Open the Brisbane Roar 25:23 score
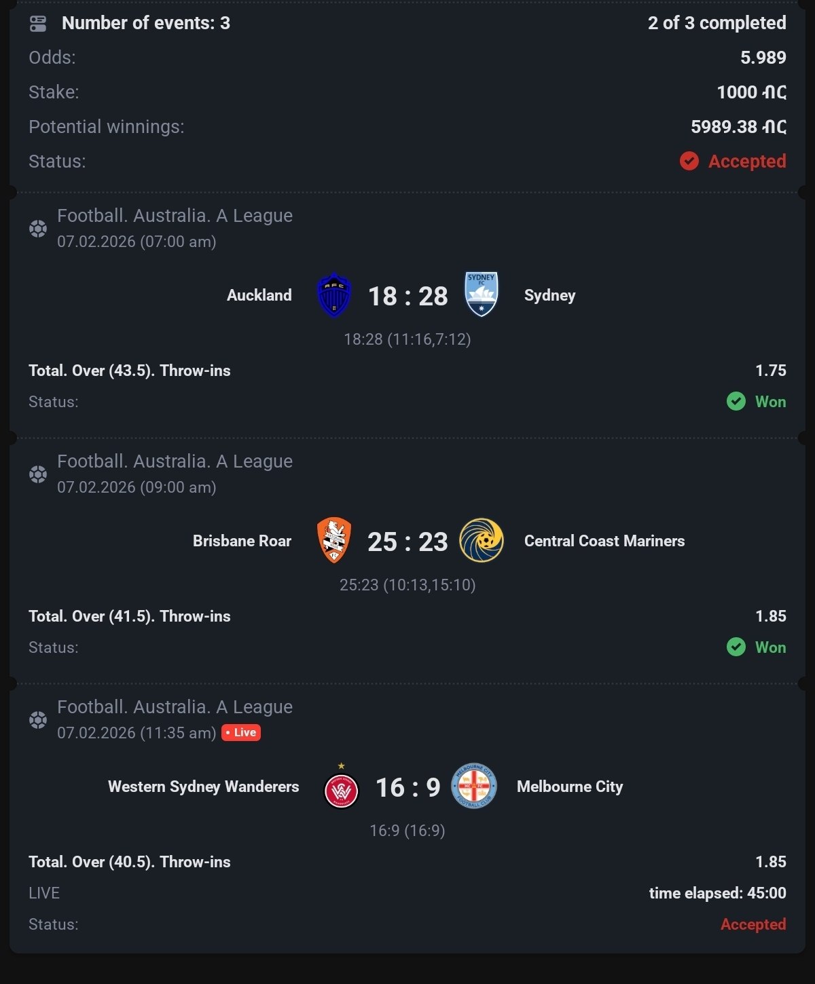The width and height of the screenshot is (815, 984). click(408, 542)
